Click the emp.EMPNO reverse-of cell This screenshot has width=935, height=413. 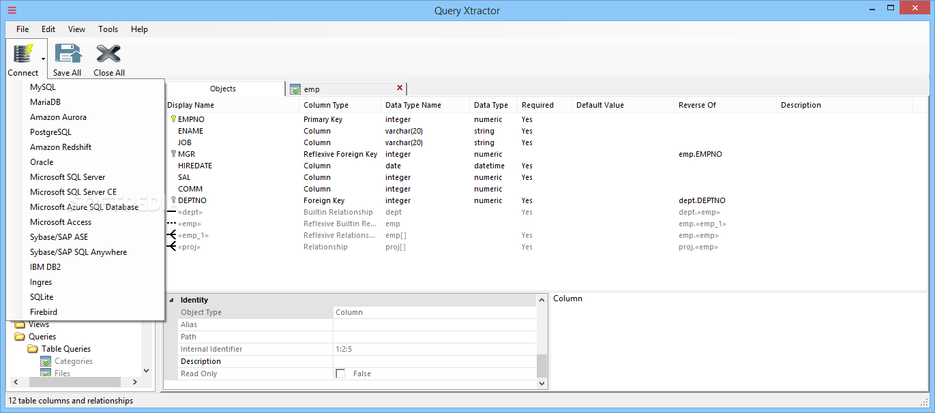click(x=700, y=154)
